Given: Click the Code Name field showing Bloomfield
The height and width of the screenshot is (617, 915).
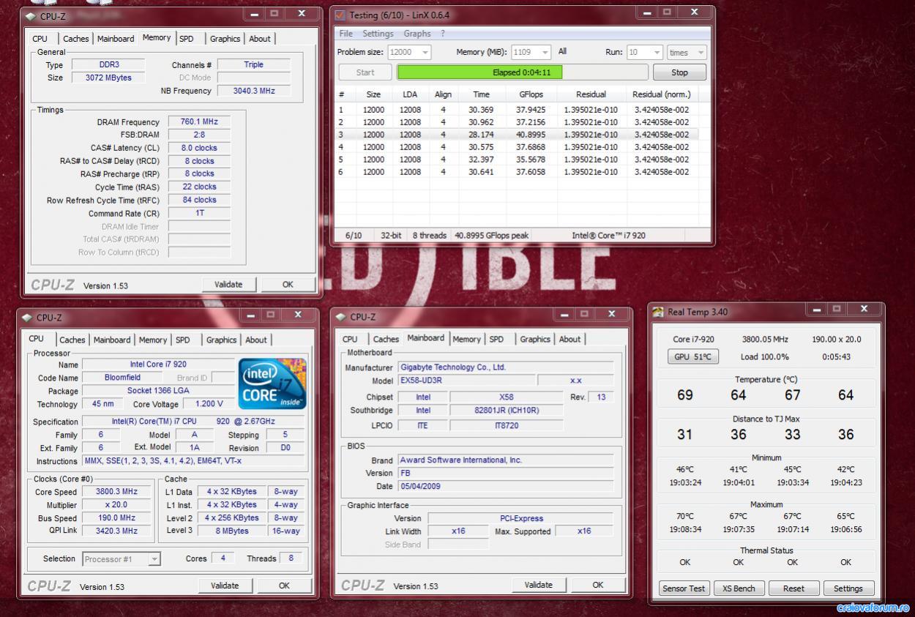Looking at the screenshot, I should tap(122, 378).
